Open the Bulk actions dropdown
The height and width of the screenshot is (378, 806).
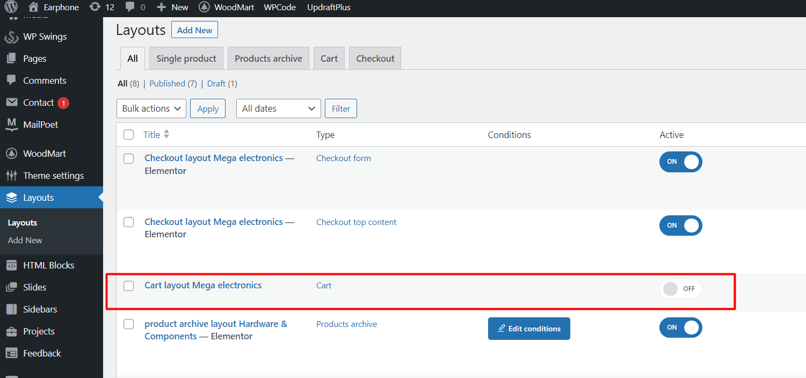[x=151, y=108]
